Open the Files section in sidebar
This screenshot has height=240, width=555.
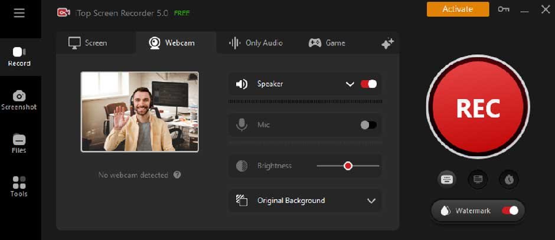click(x=19, y=143)
